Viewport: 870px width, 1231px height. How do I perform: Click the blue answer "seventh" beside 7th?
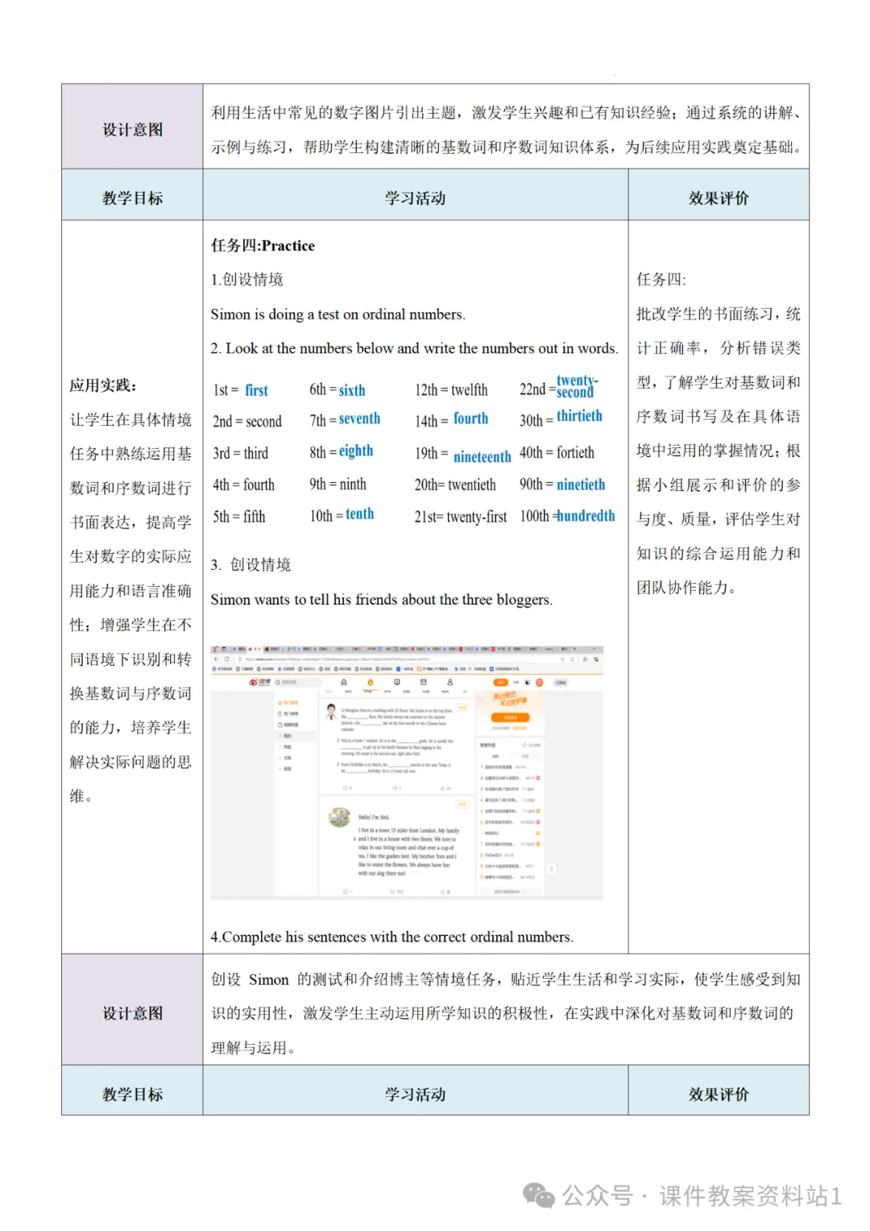click(x=359, y=419)
